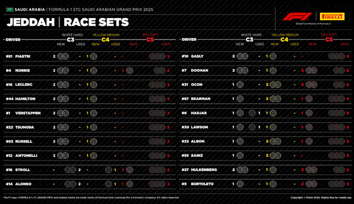Click the Pirelli copyright notice
The width and height of the screenshot is (354, 204).
(321, 197)
